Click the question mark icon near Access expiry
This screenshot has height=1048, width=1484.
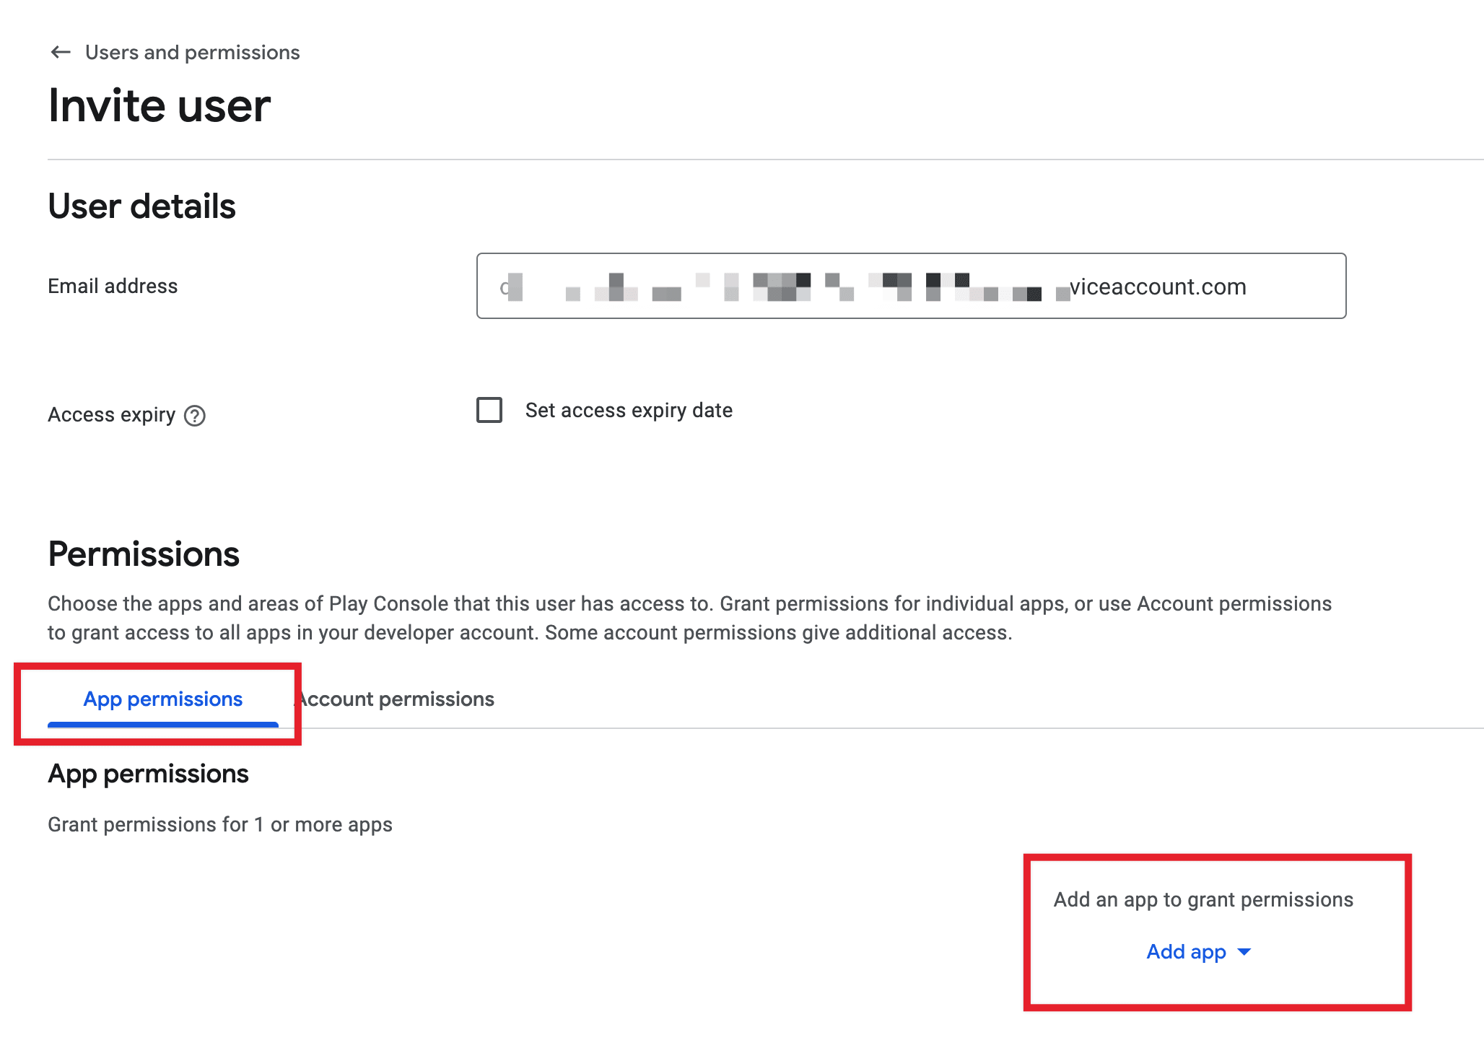pos(195,415)
